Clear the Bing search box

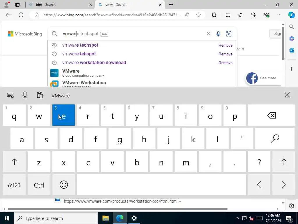point(208,34)
